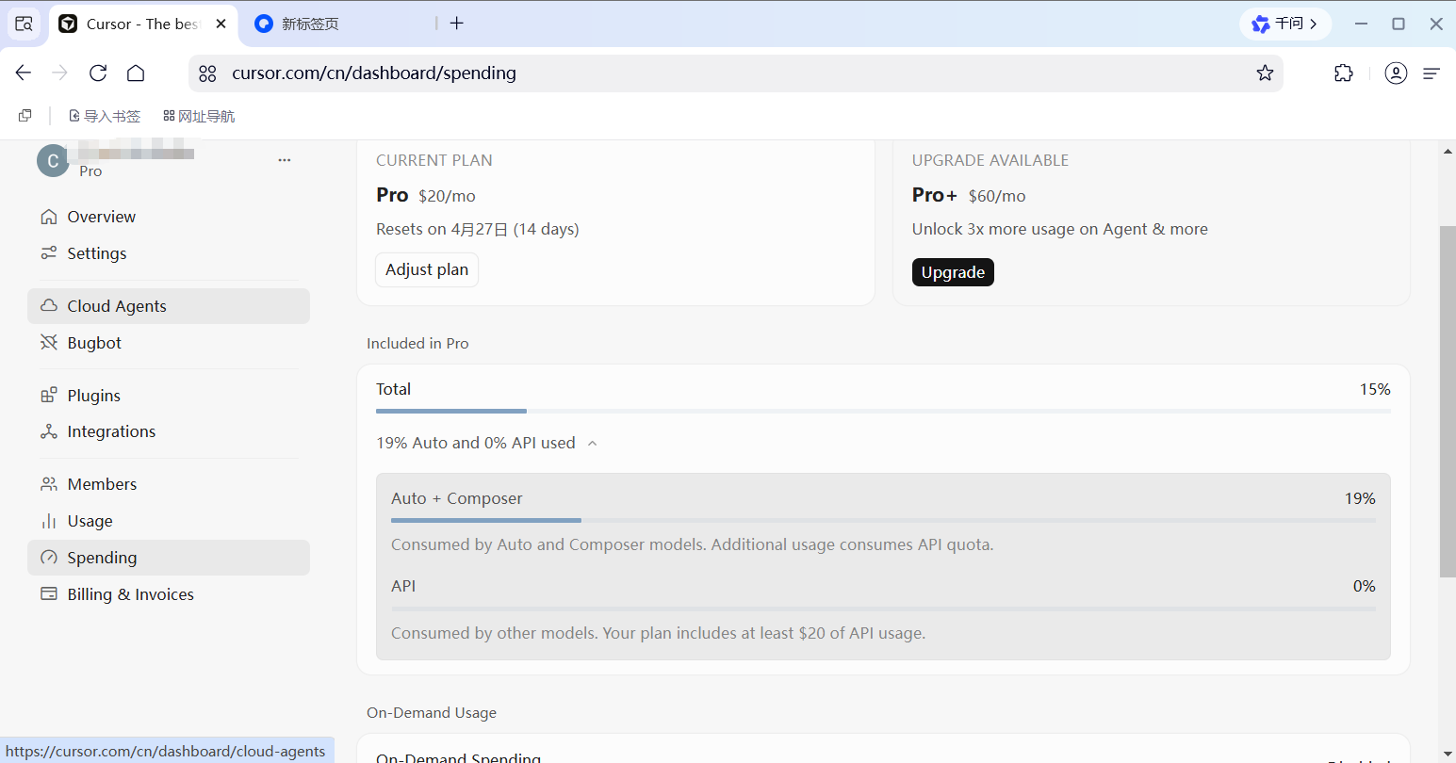Click the Billing & Invoices card icon

[x=49, y=594]
